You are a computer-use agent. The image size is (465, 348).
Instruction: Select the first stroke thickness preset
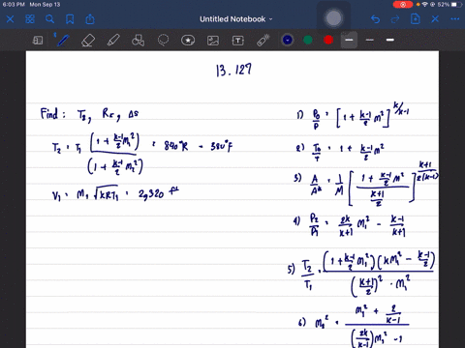[349, 40]
